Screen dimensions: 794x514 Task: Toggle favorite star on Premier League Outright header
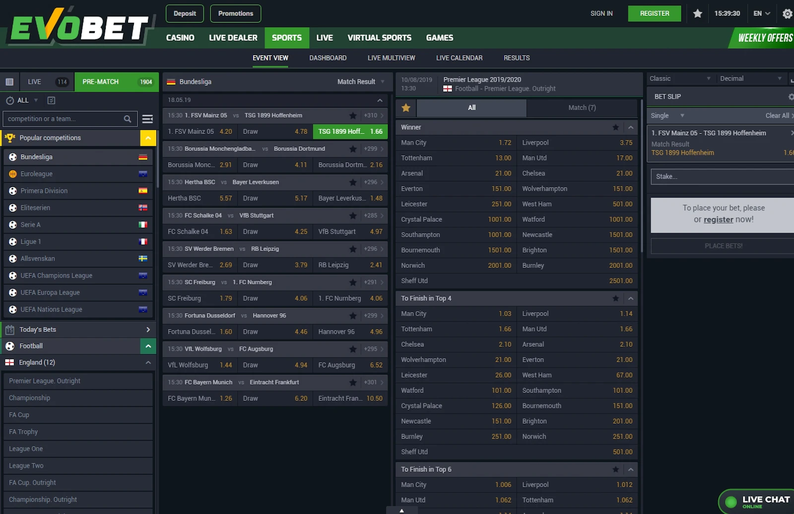pos(405,107)
